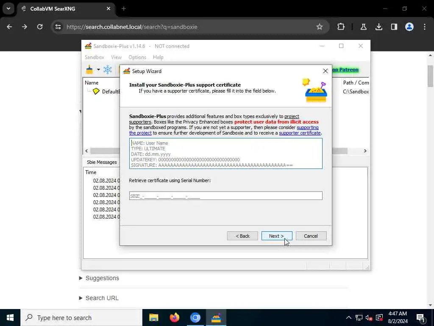The image size is (434, 326).
Task: Go forward in the browser
Action: click(x=25, y=27)
